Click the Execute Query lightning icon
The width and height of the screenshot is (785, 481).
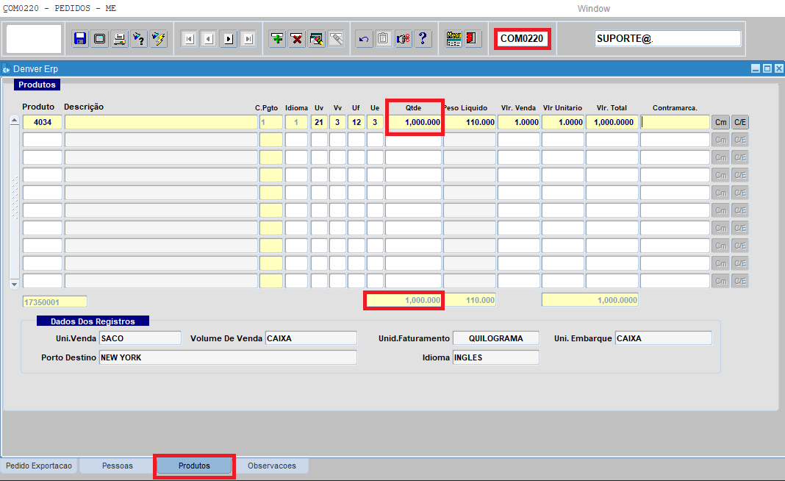pos(159,38)
